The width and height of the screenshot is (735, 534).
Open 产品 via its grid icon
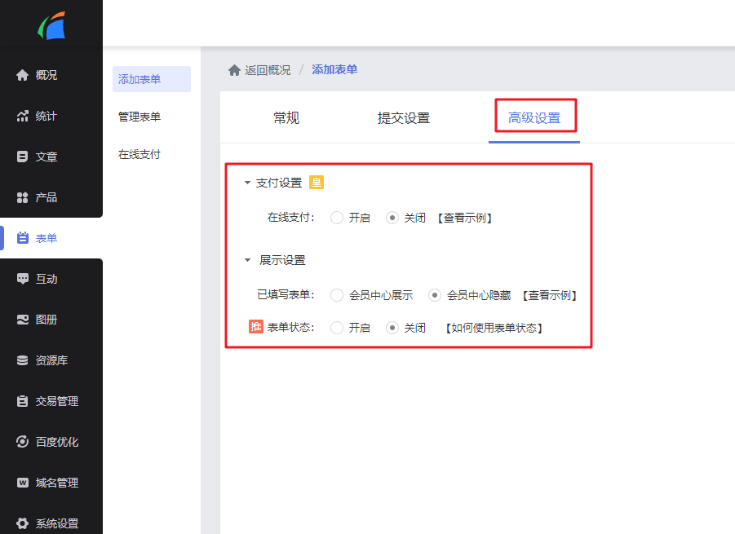(x=23, y=197)
